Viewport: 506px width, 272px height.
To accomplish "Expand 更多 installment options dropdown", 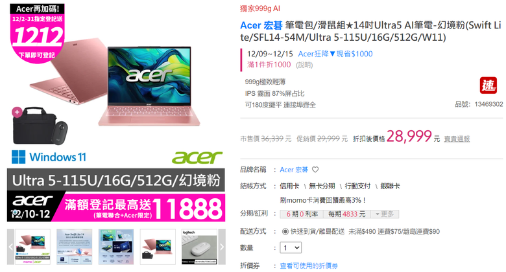I will (385, 214).
